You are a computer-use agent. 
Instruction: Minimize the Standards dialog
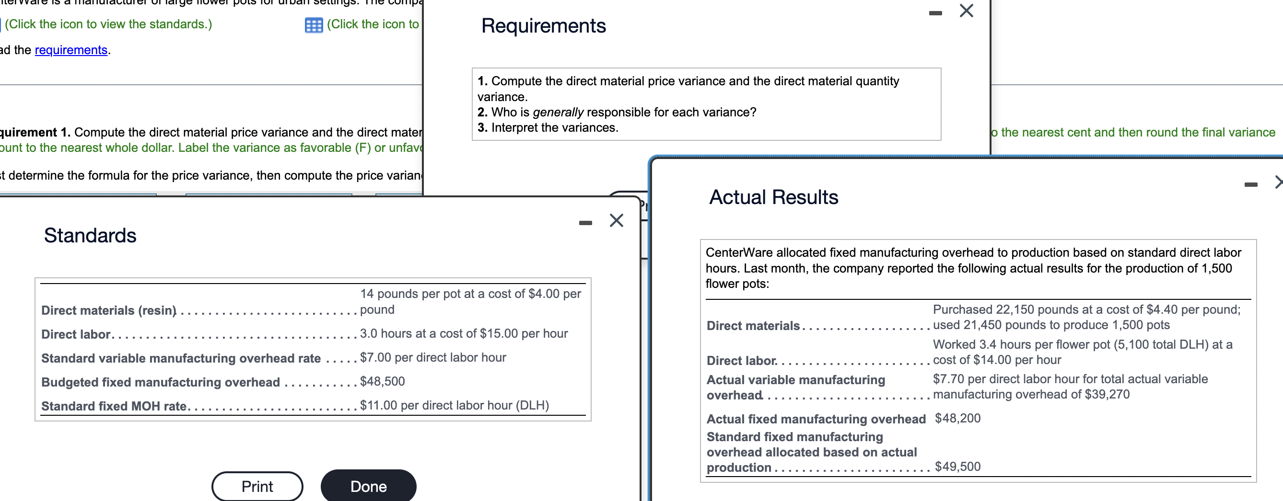pyautogui.click(x=586, y=223)
